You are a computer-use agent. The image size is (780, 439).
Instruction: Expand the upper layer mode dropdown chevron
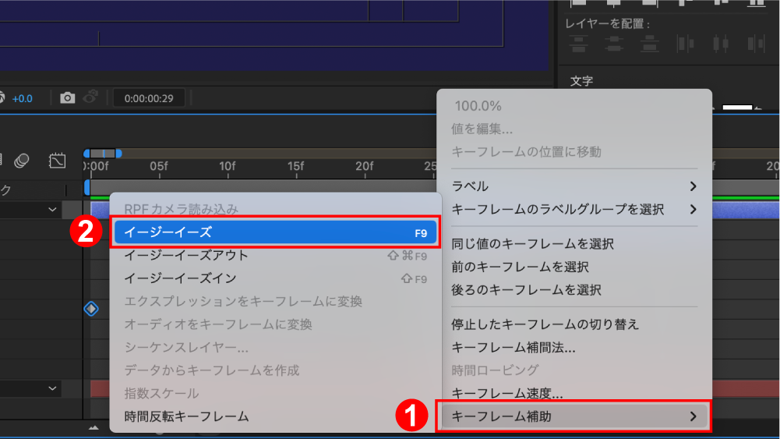52,210
